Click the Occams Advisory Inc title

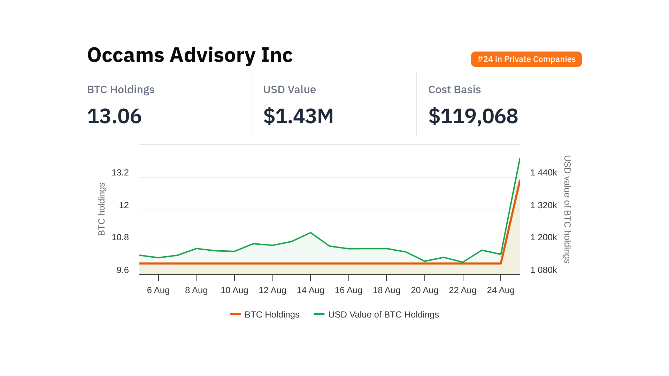190,55
